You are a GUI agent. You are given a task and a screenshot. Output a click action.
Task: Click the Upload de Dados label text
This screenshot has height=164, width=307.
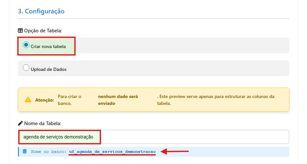pyautogui.click(x=49, y=69)
